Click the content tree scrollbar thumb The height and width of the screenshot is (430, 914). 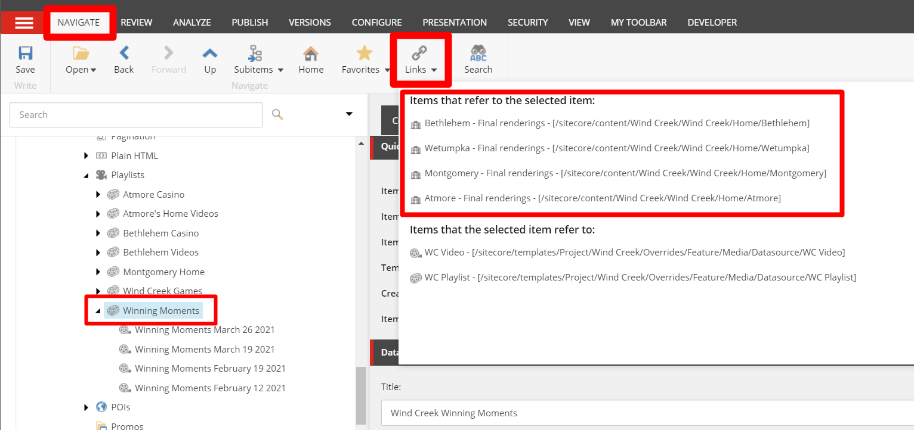[x=361, y=395]
